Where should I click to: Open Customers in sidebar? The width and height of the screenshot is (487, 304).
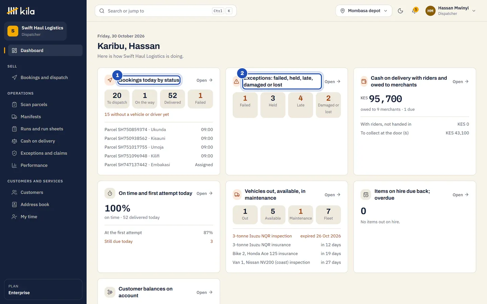coord(45,192)
